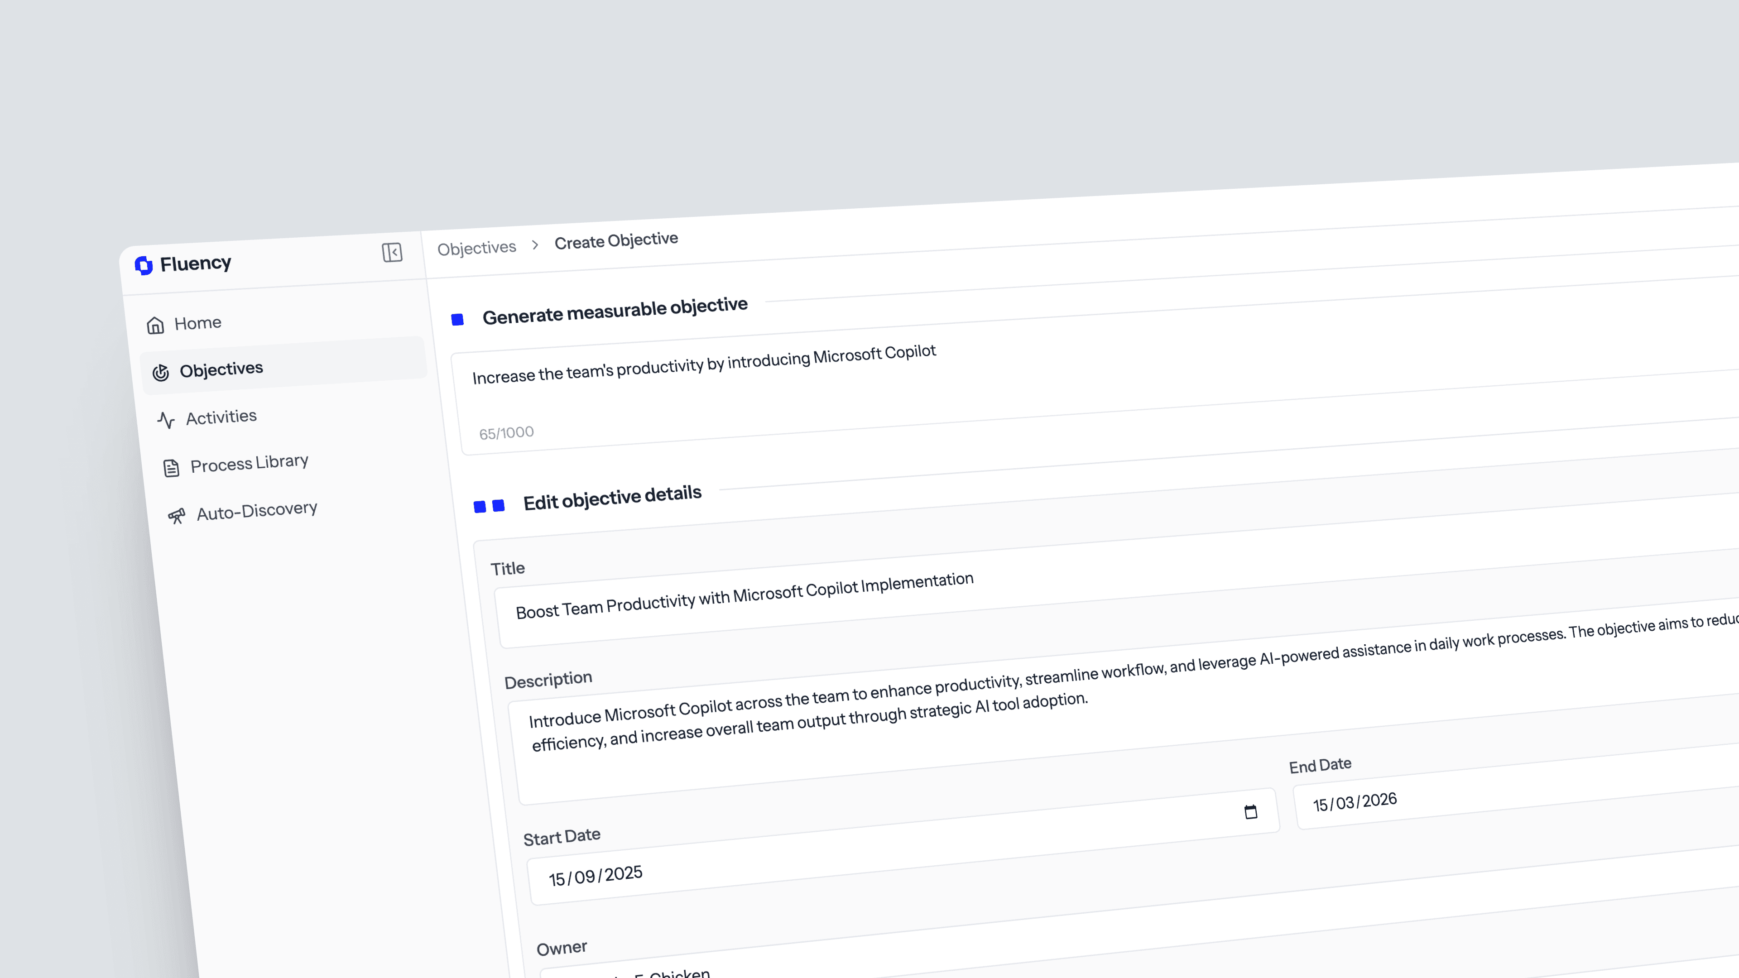Click the 65/1000 character counter

tap(506, 433)
